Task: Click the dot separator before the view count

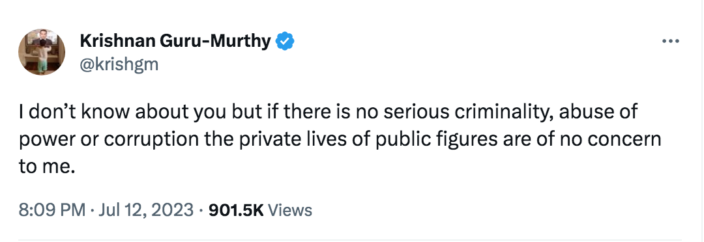Action: coord(201,210)
